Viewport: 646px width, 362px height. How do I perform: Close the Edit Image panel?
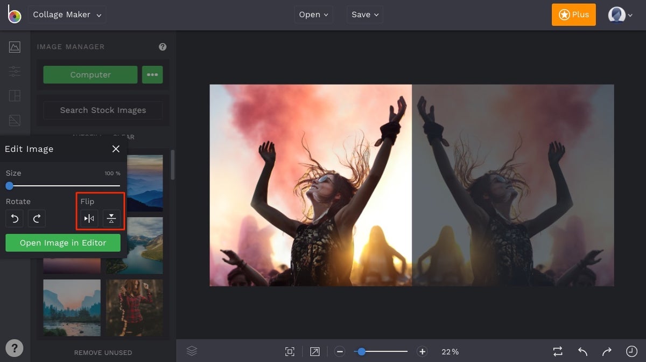pos(116,149)
